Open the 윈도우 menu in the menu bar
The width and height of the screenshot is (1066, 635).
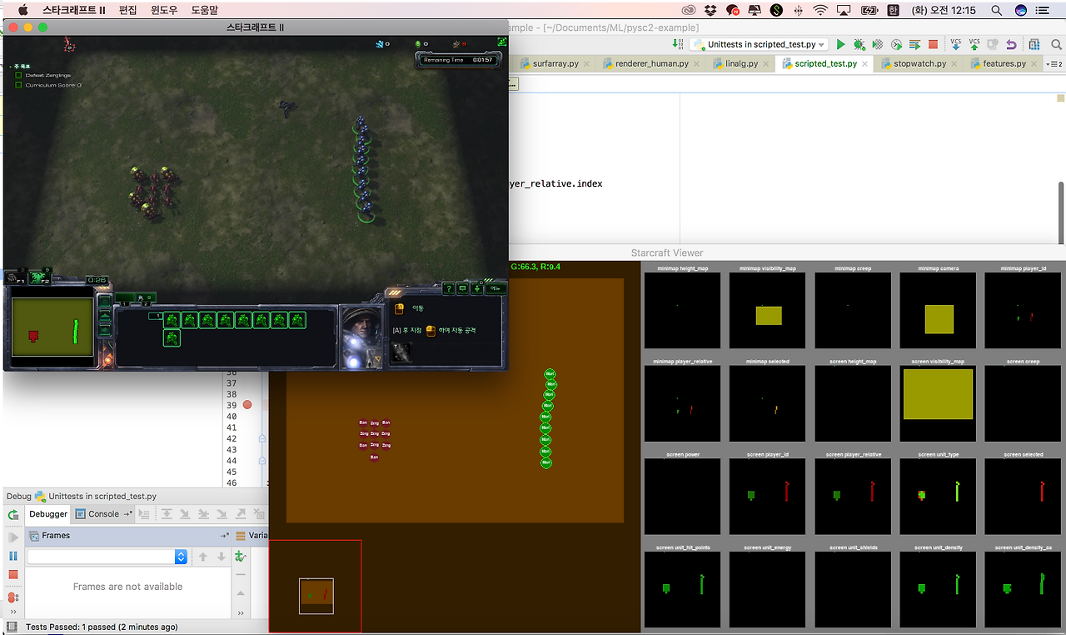click(164, 10)
